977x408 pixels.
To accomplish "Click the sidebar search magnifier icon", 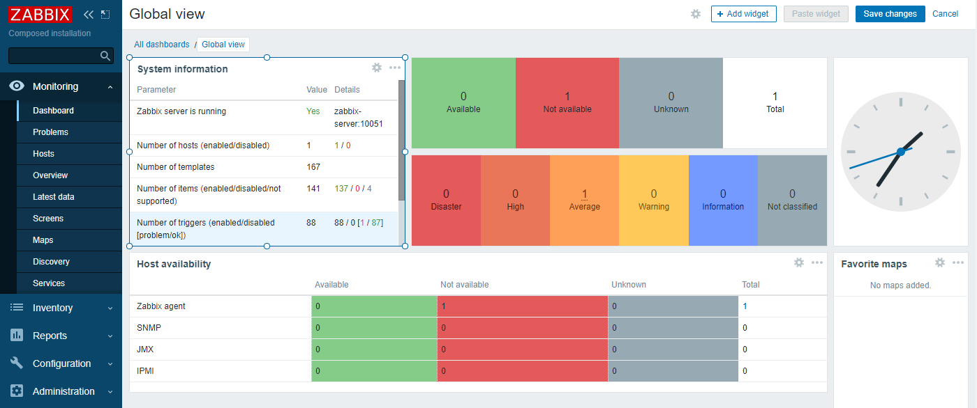I will 105,56.
